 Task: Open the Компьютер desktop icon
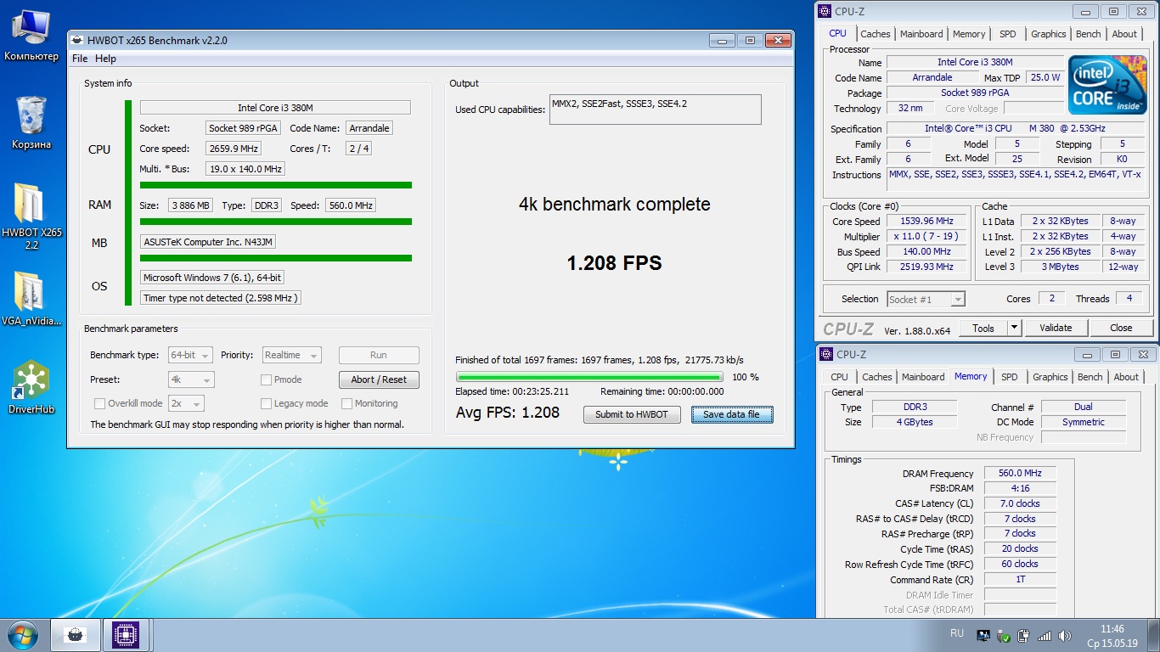(31, 34)
